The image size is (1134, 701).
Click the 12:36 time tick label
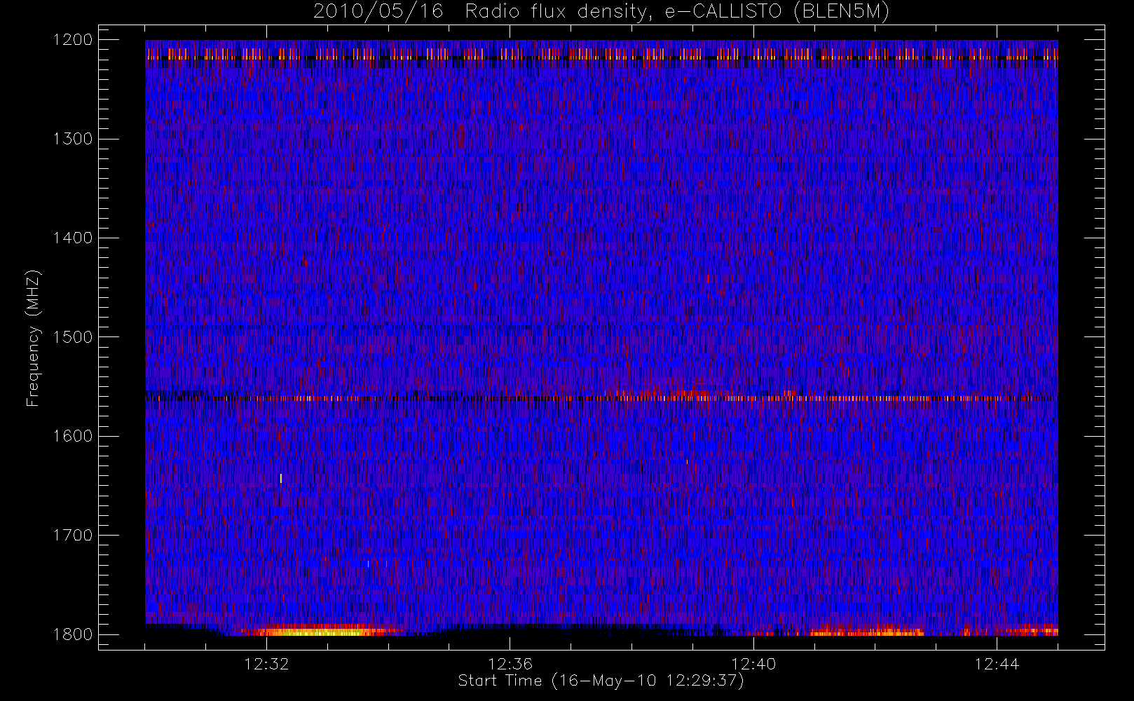[x=510, y=664]
